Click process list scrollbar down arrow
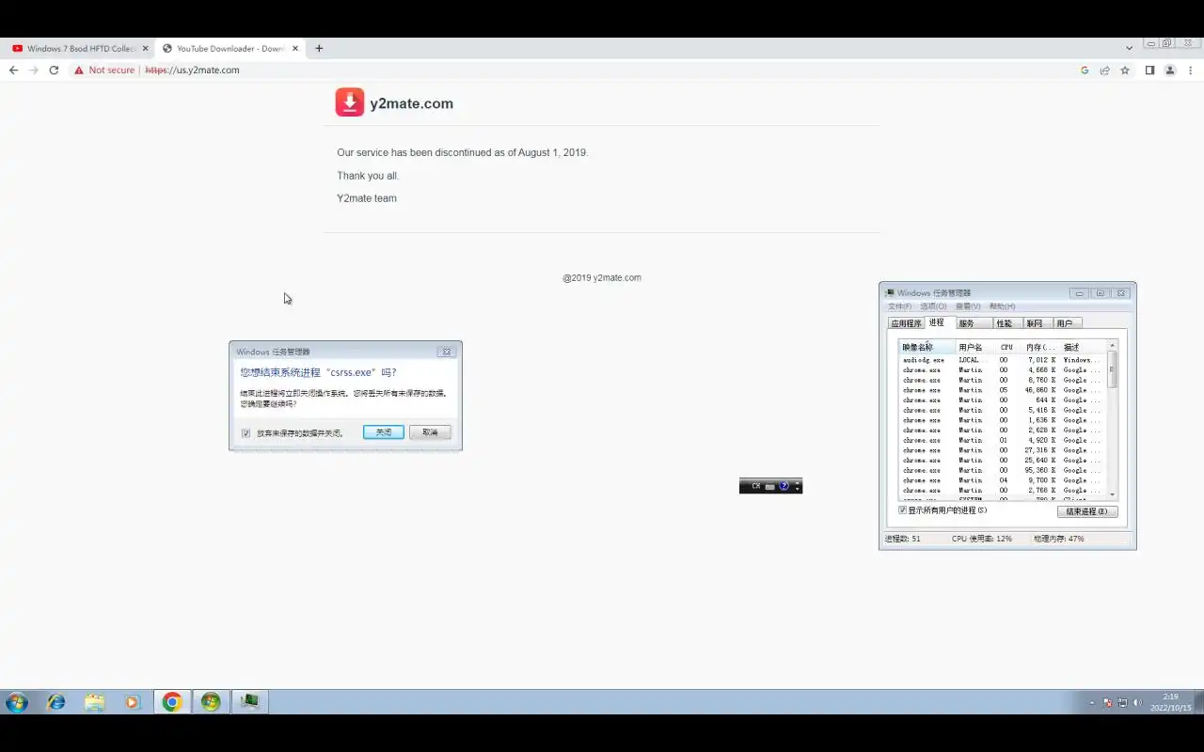 (x=1113, y=494)
